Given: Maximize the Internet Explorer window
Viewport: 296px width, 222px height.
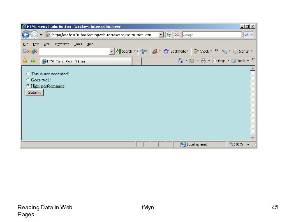Looking at the screenshot, I should point(247,26).
